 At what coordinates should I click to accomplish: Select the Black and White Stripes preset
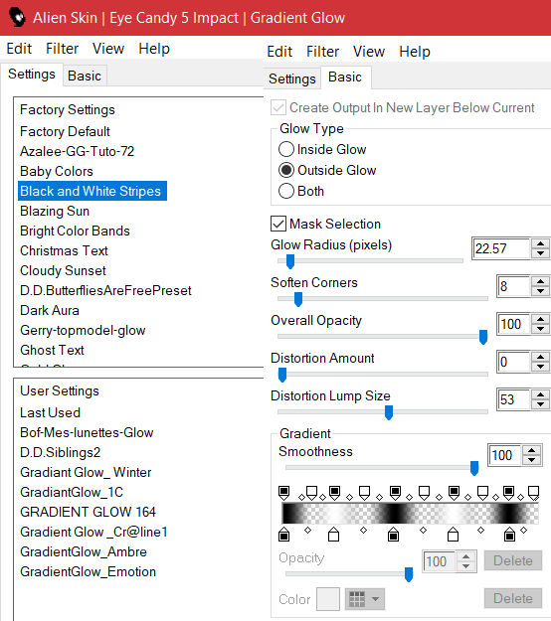tap(92, 191)
